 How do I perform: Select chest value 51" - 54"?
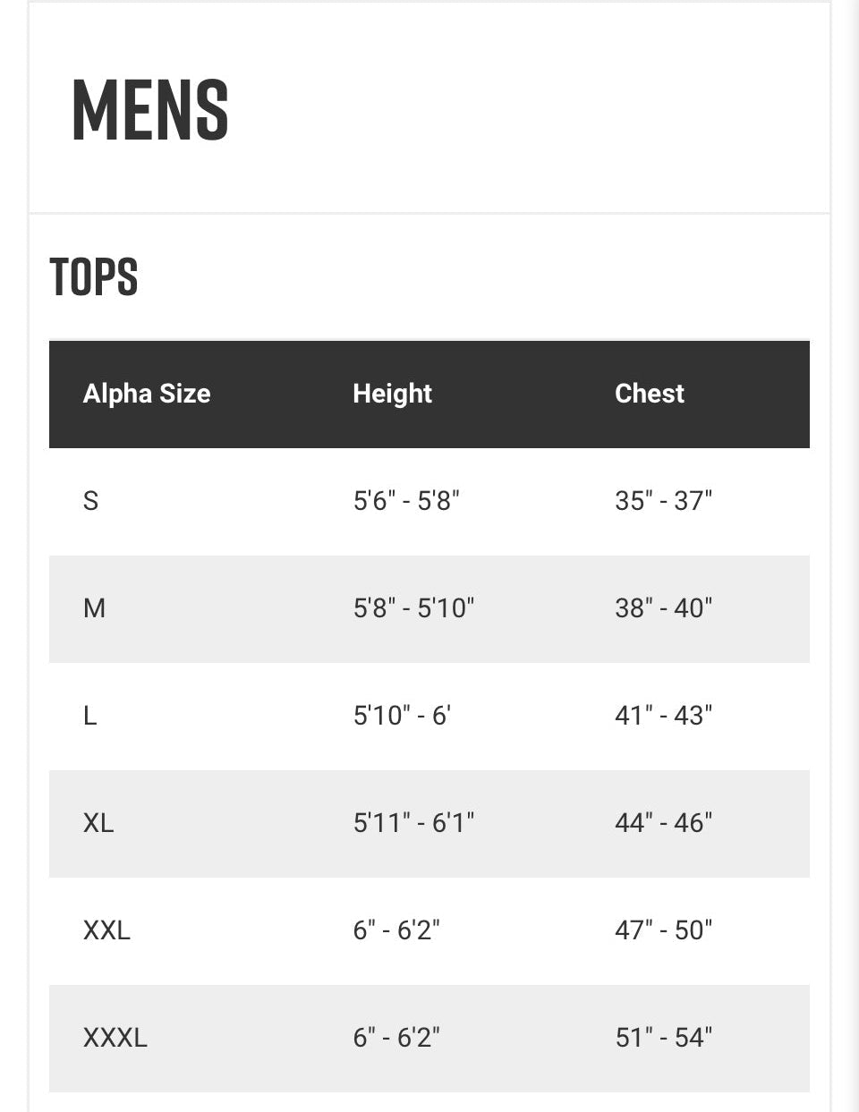pos(664,1038)
